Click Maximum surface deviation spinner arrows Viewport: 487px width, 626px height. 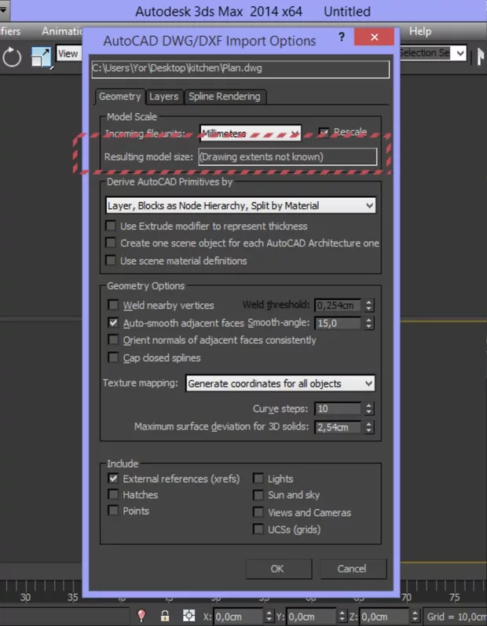(x=369, y=427)
